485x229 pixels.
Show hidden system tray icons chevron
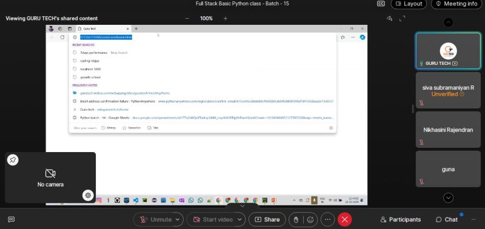(294, 201)
